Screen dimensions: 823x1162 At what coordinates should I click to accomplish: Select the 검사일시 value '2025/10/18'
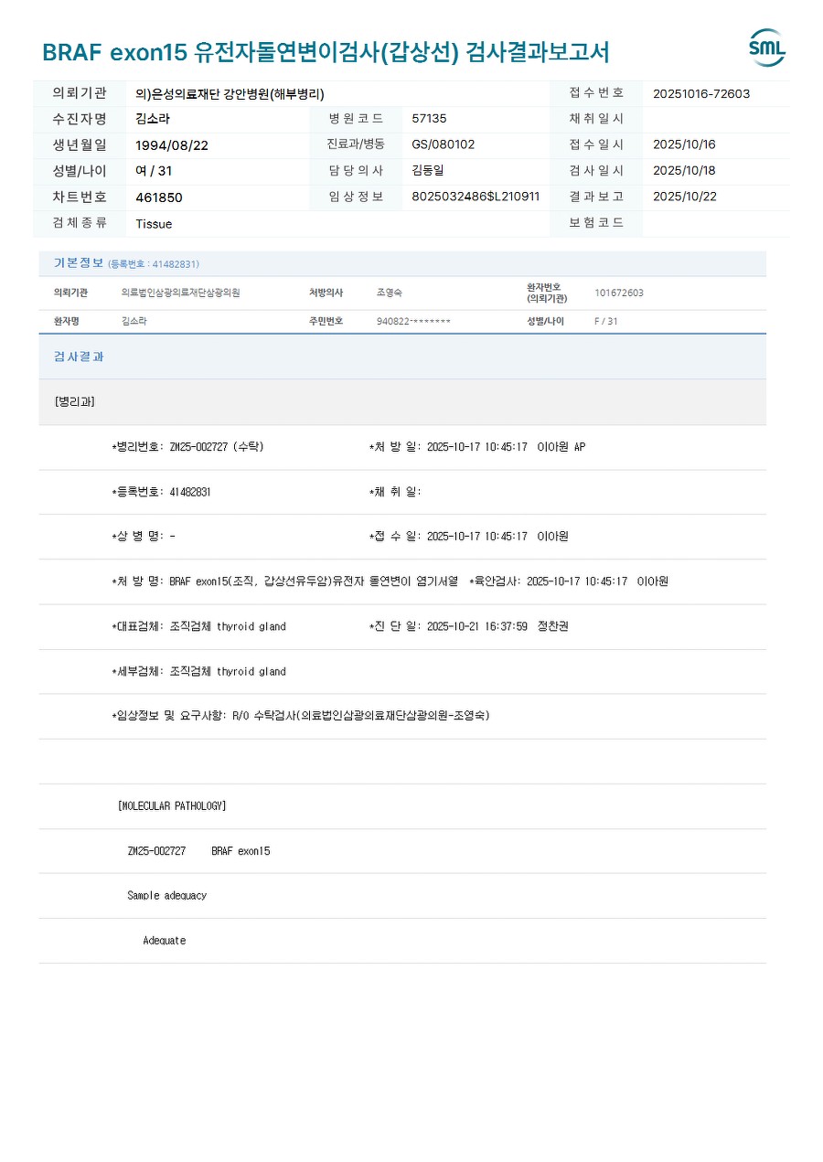tap(684, 170)
